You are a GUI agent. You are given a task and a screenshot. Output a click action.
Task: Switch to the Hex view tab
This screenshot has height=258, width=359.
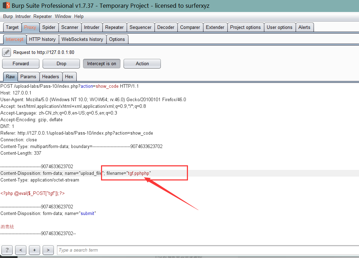point(69,76)
